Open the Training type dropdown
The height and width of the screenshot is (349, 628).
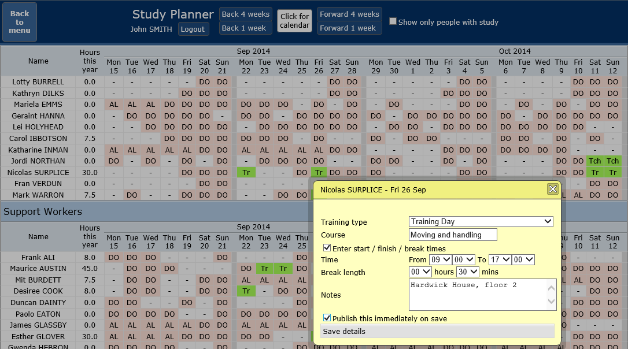click(x=481, y=222)
